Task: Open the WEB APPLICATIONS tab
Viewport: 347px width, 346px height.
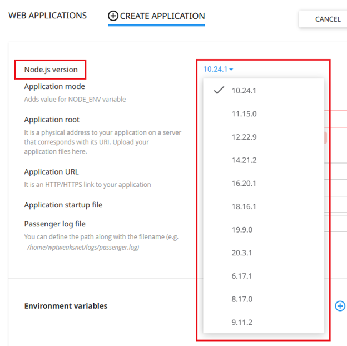Action: click(x=48, y=16)
